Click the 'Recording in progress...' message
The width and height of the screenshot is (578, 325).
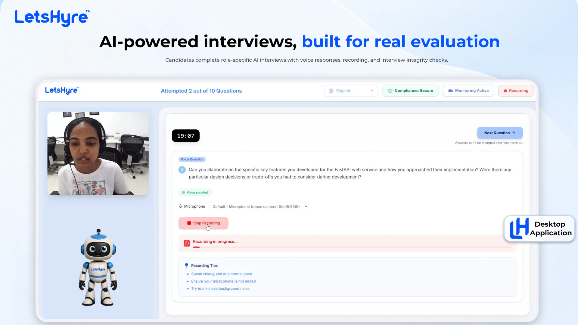coord(215,242)
